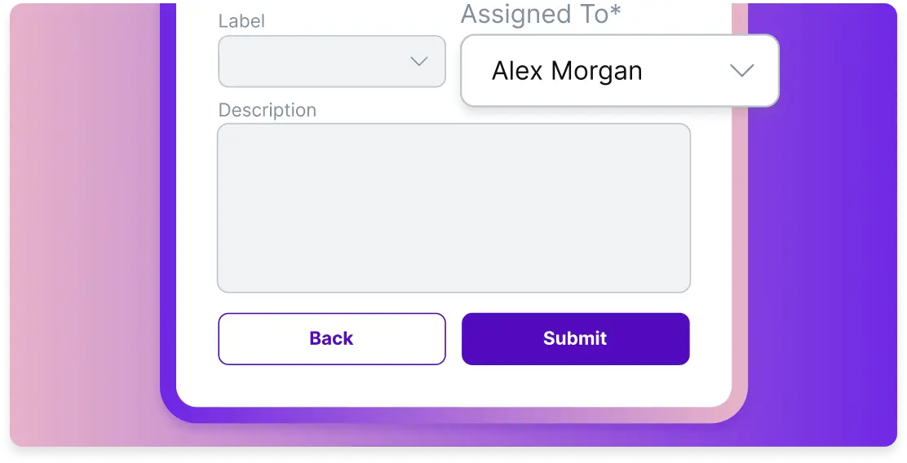907x463 pixels.
Task: Click the "Description" field label
Action: (267, 110)
